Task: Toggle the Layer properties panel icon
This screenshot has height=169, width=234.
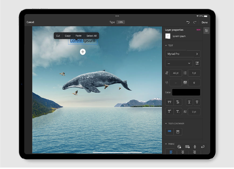Action: click(x=206, y=30)
